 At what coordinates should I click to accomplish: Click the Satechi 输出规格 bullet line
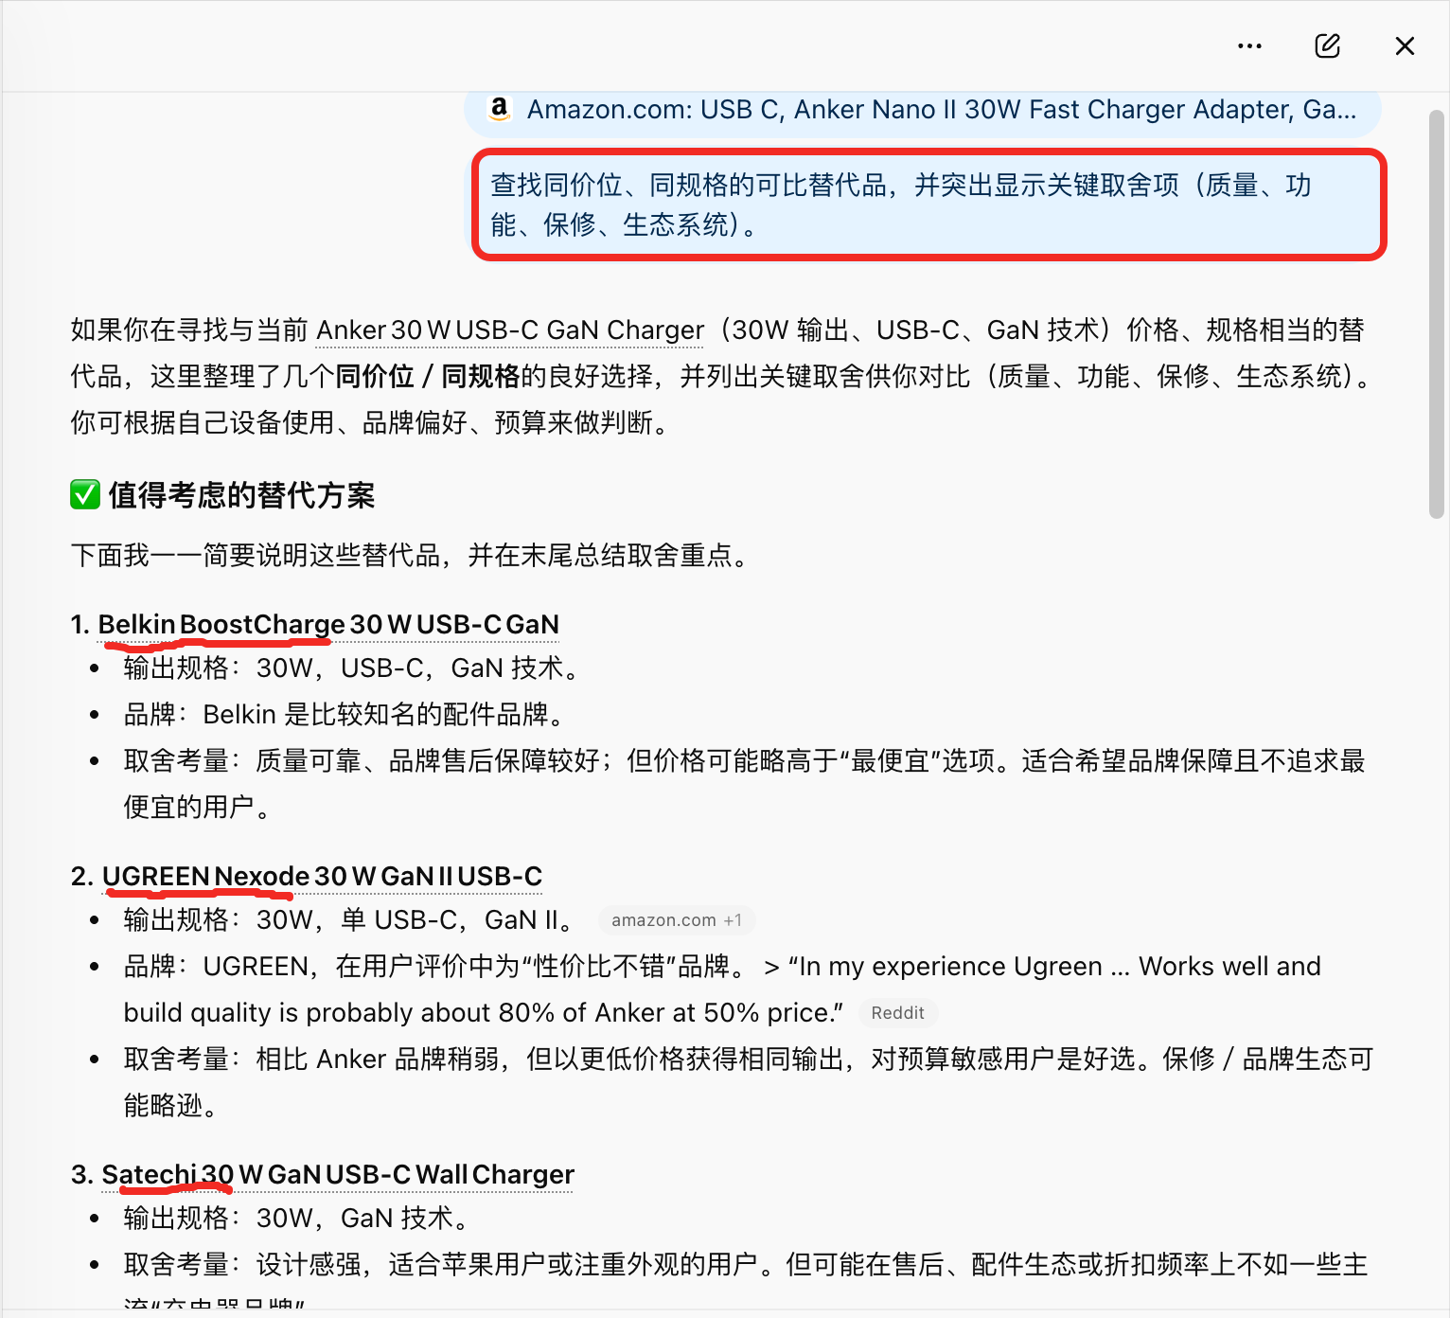tap(296, 1219)
